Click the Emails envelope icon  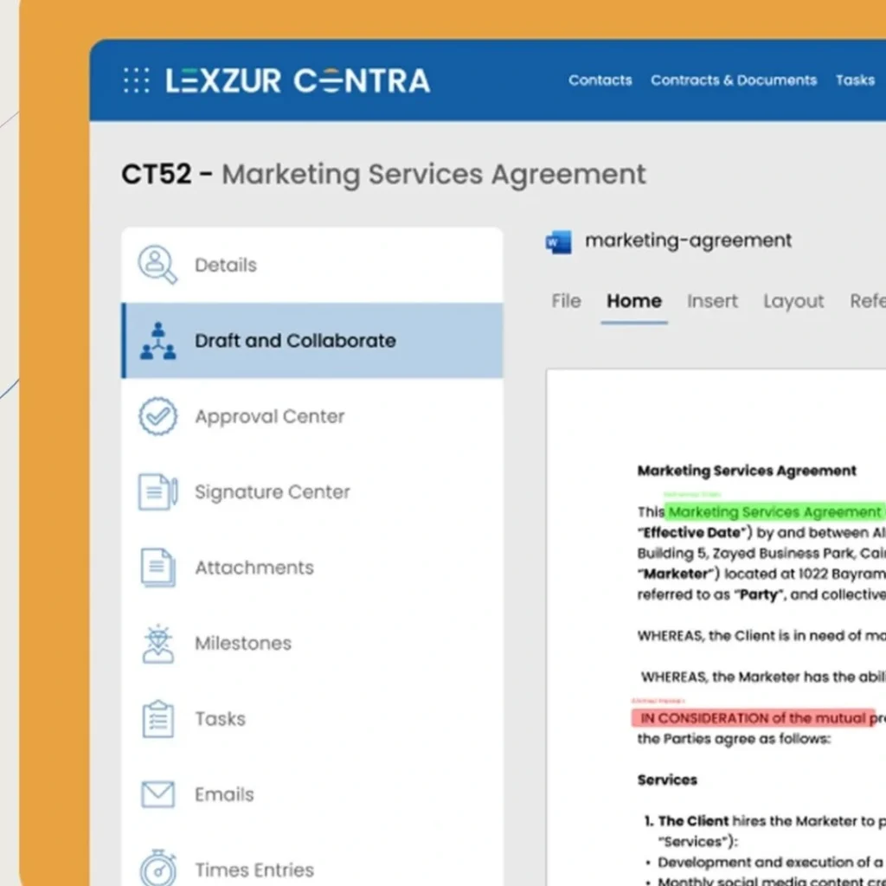pos(157,794)
